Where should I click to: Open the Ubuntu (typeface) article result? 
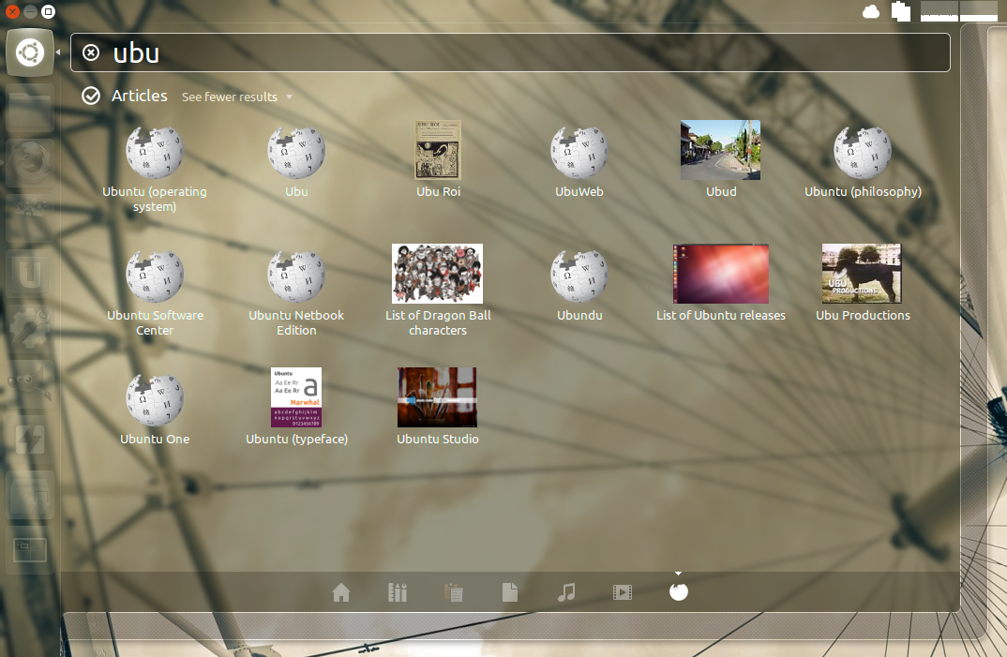coord(296,407)
